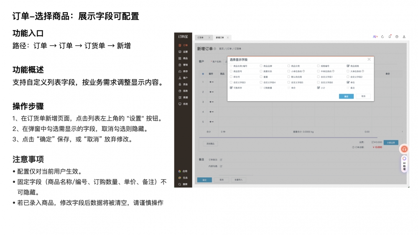The height and width of the screenshot is (235, 418).
Task: Open the user profile icon
Action: [x=404, y=37]
